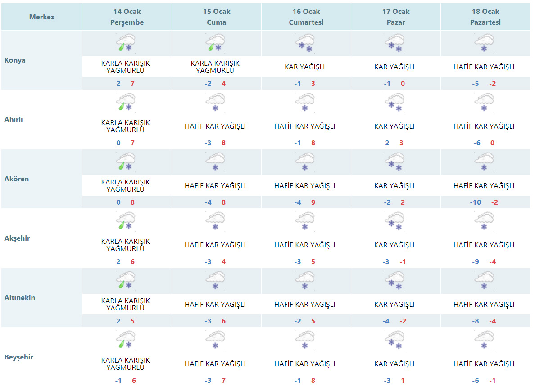The height and width of the screenshot is (386, 535).
Task: Select the 14 Ocak Perşembe column header
Action: click(x=127, y=17)
